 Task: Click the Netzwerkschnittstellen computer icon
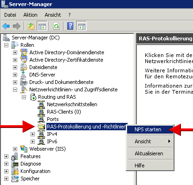pyautogui.click(x=41, y=104)
